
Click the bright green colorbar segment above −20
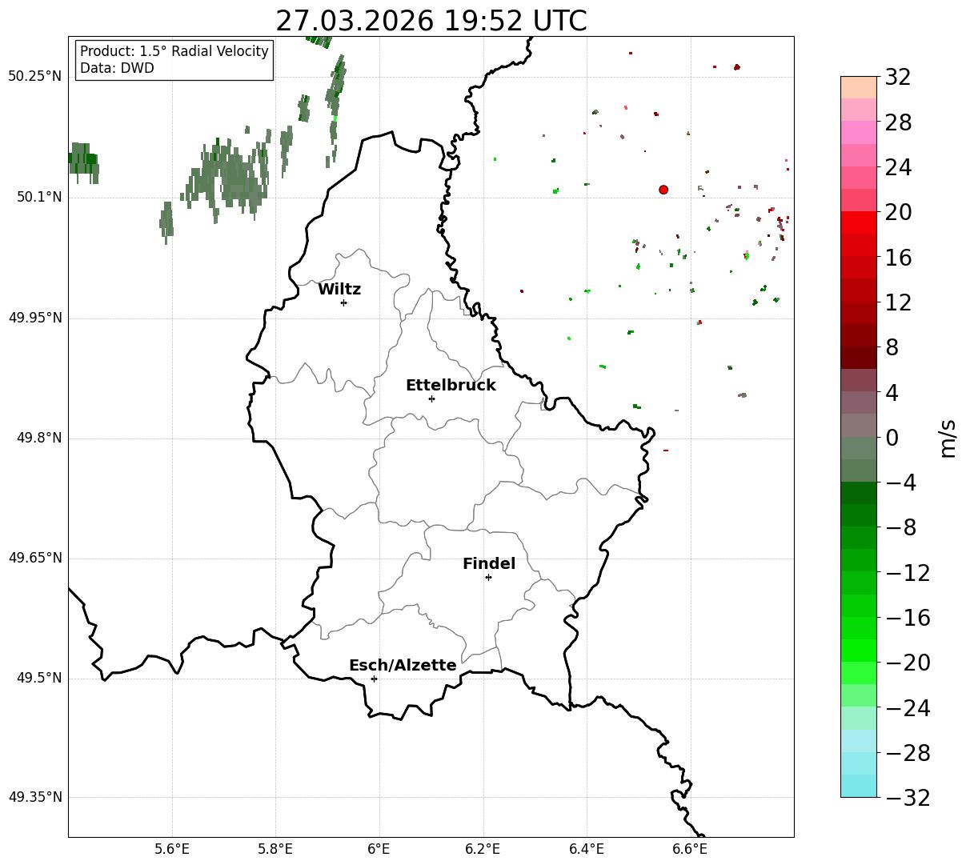(859, 651)
